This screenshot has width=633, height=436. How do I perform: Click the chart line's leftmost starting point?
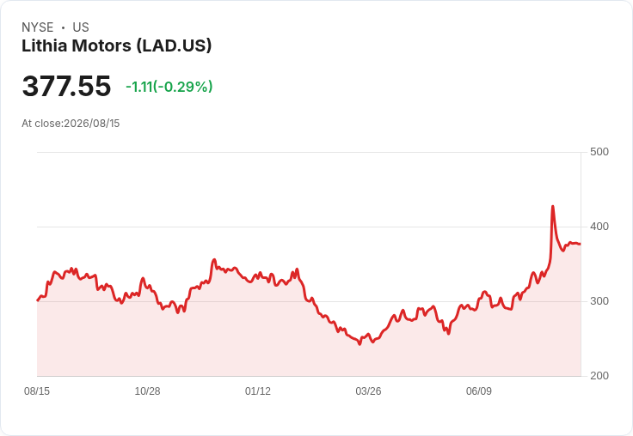click(38, 300)
